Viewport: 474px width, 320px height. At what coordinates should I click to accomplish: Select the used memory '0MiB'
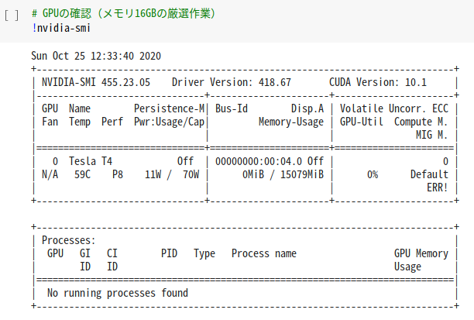pos(253,174)
